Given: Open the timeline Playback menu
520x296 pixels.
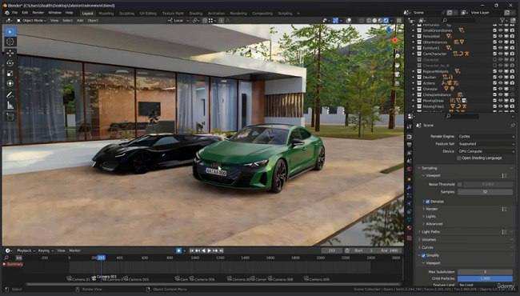Looking at the screenshot, I should (x=25, y=251).
